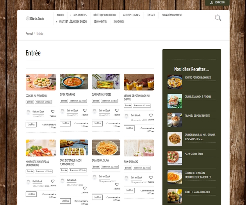The height and width of the screenshot is (205, 246).
Task: Click Cake Dietetique Façon Flammekueche title
Action: [x=71, y=162]
